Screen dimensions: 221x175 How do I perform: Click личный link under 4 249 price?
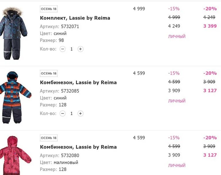click(177, 36)
